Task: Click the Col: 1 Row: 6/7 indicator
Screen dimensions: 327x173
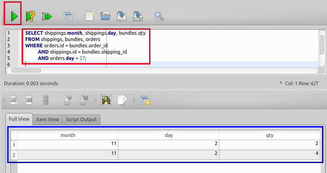Action: 302,83
